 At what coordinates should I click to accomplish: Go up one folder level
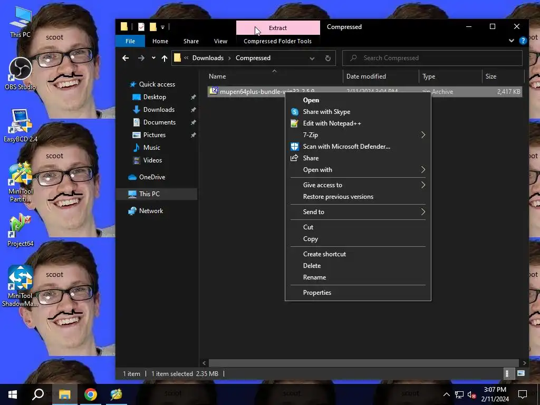click(x=165, y=58)
